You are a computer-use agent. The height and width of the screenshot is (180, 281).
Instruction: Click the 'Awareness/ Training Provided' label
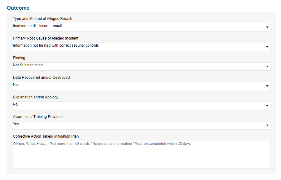[x=38, y=117]
